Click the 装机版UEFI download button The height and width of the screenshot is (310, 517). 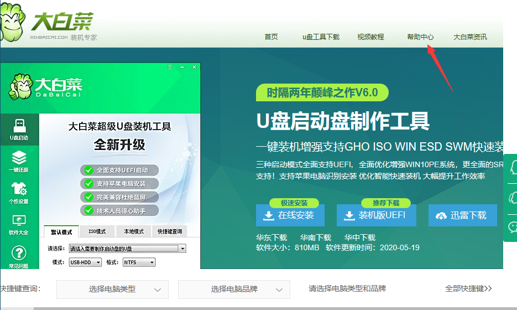[x=376, y=215]
